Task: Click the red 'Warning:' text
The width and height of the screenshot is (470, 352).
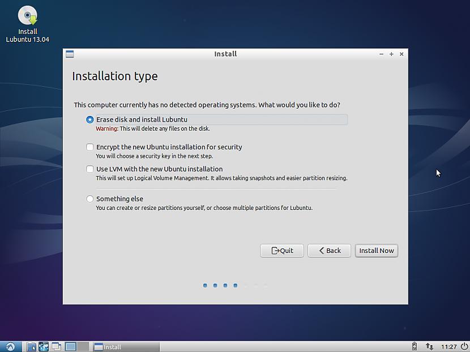Action: 107,128
